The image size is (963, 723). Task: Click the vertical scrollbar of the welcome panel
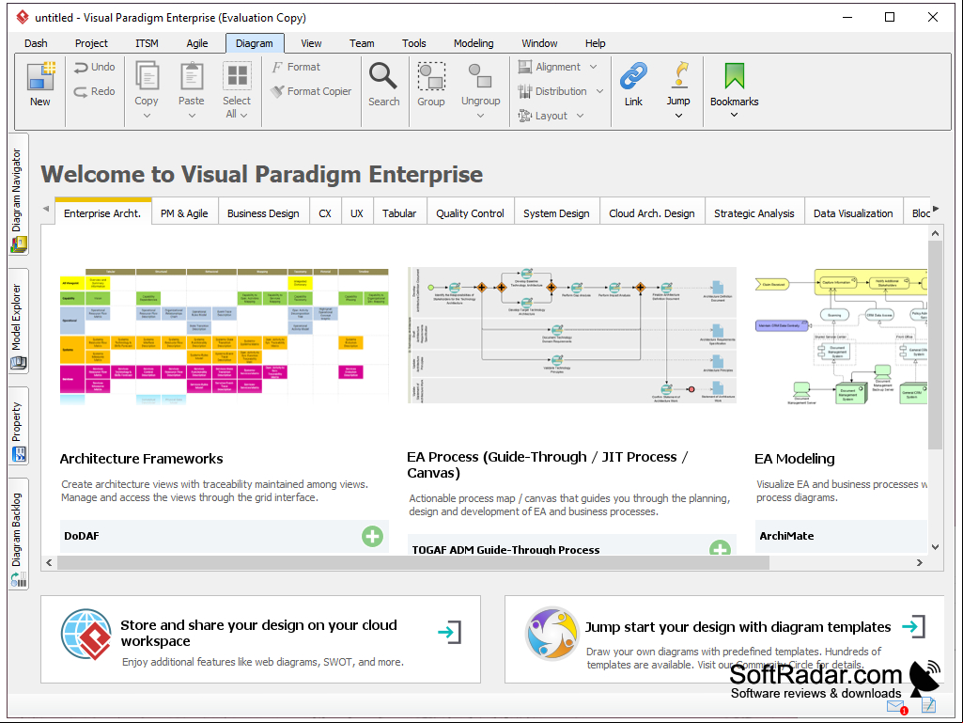point(935,345)
